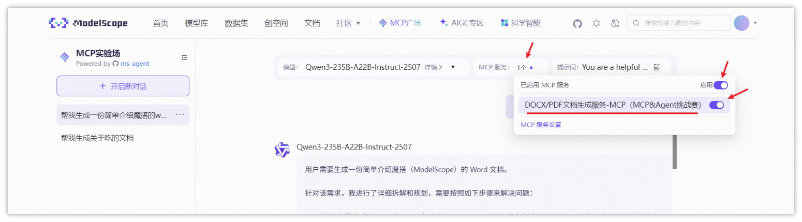Click the DOCX/PDF文档生成服务-MCP service name

[613, 105]
